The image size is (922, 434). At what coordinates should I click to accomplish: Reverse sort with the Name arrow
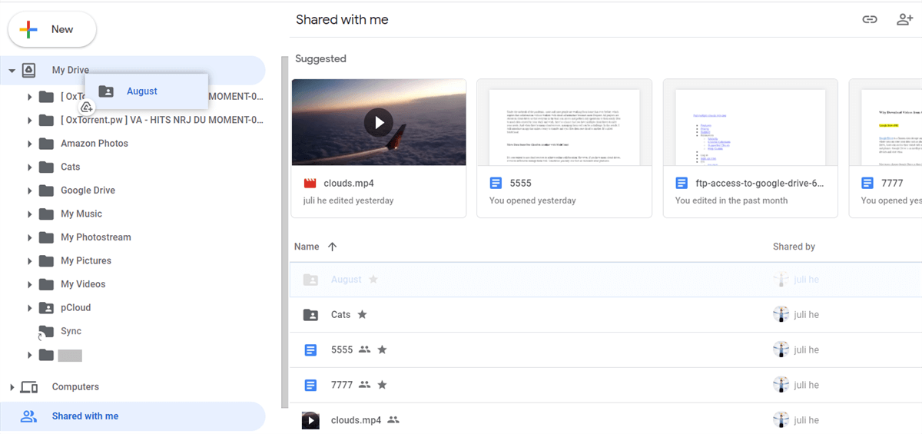332,247
